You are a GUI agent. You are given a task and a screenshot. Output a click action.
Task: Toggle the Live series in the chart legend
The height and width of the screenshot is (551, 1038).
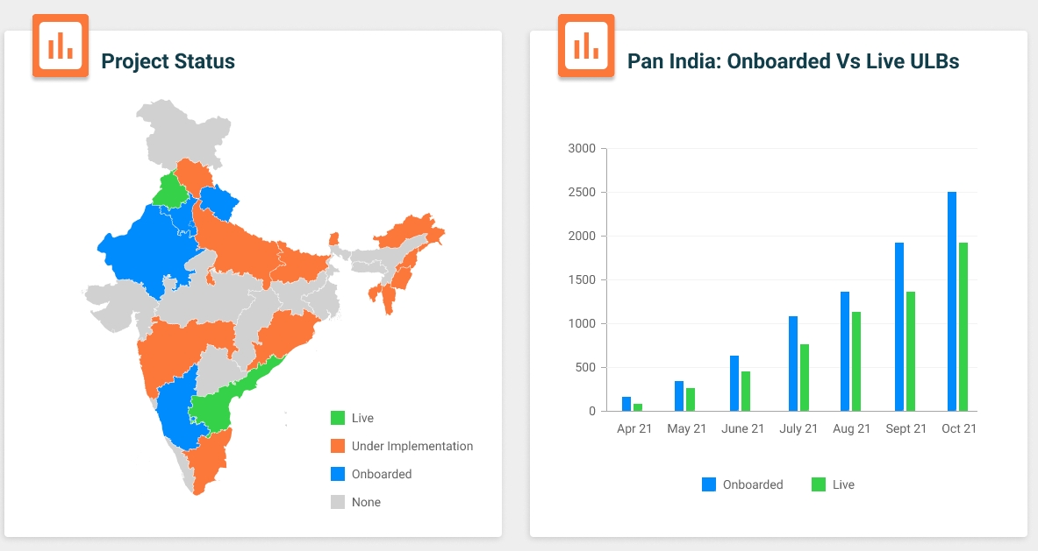(819, 484)
